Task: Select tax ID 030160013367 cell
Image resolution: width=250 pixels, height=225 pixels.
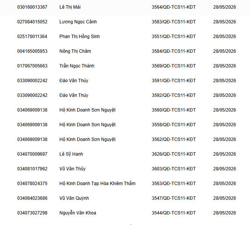Action: [32, 7]
